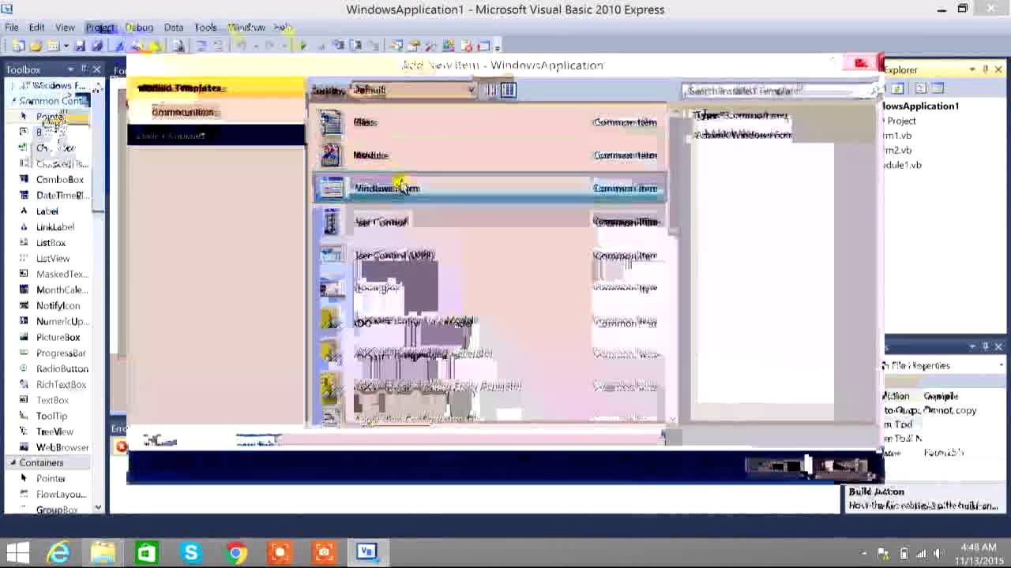The image size is (1011, 568).
Task: Select the ComboBox control icon in Toolbox
Action: 24,180
